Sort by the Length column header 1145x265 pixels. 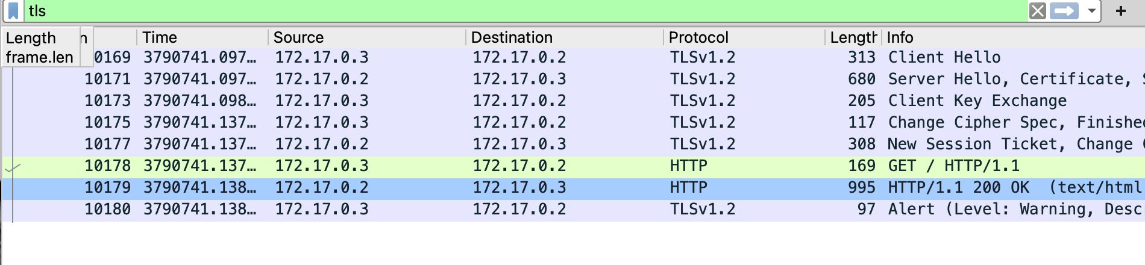(853, 37)
